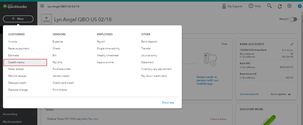Open the settings gear

pos(289,6)
